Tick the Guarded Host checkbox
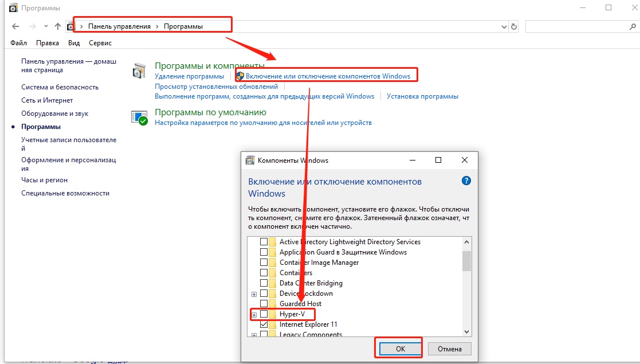This screenshot has height=364, width=640. click(264, 304)
